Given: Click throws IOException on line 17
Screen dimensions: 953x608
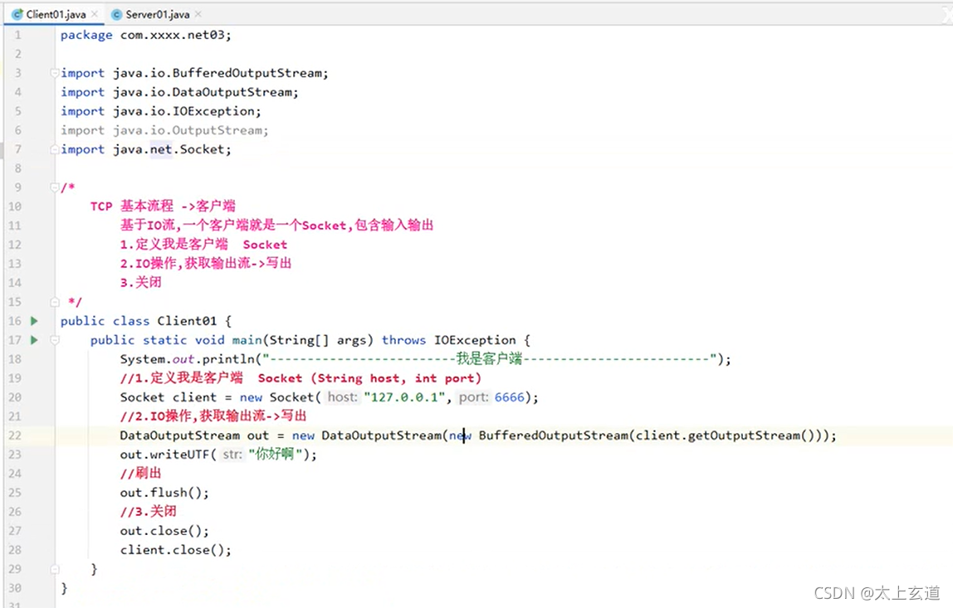Looking at the screenshot, I should click(x=448, y=340).
